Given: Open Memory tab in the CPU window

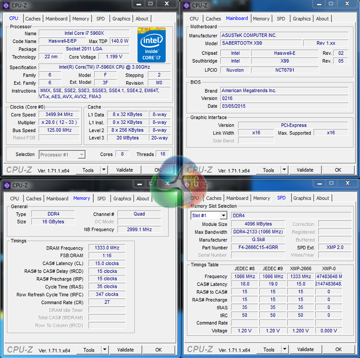Looking at the screenshot, I should pyautogui.click(x=80, y=19).
